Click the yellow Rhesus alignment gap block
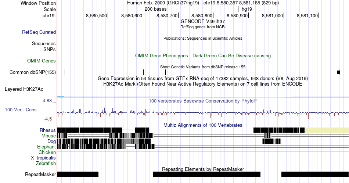Screen dimensions: 349x183 [x=327, y=130]
